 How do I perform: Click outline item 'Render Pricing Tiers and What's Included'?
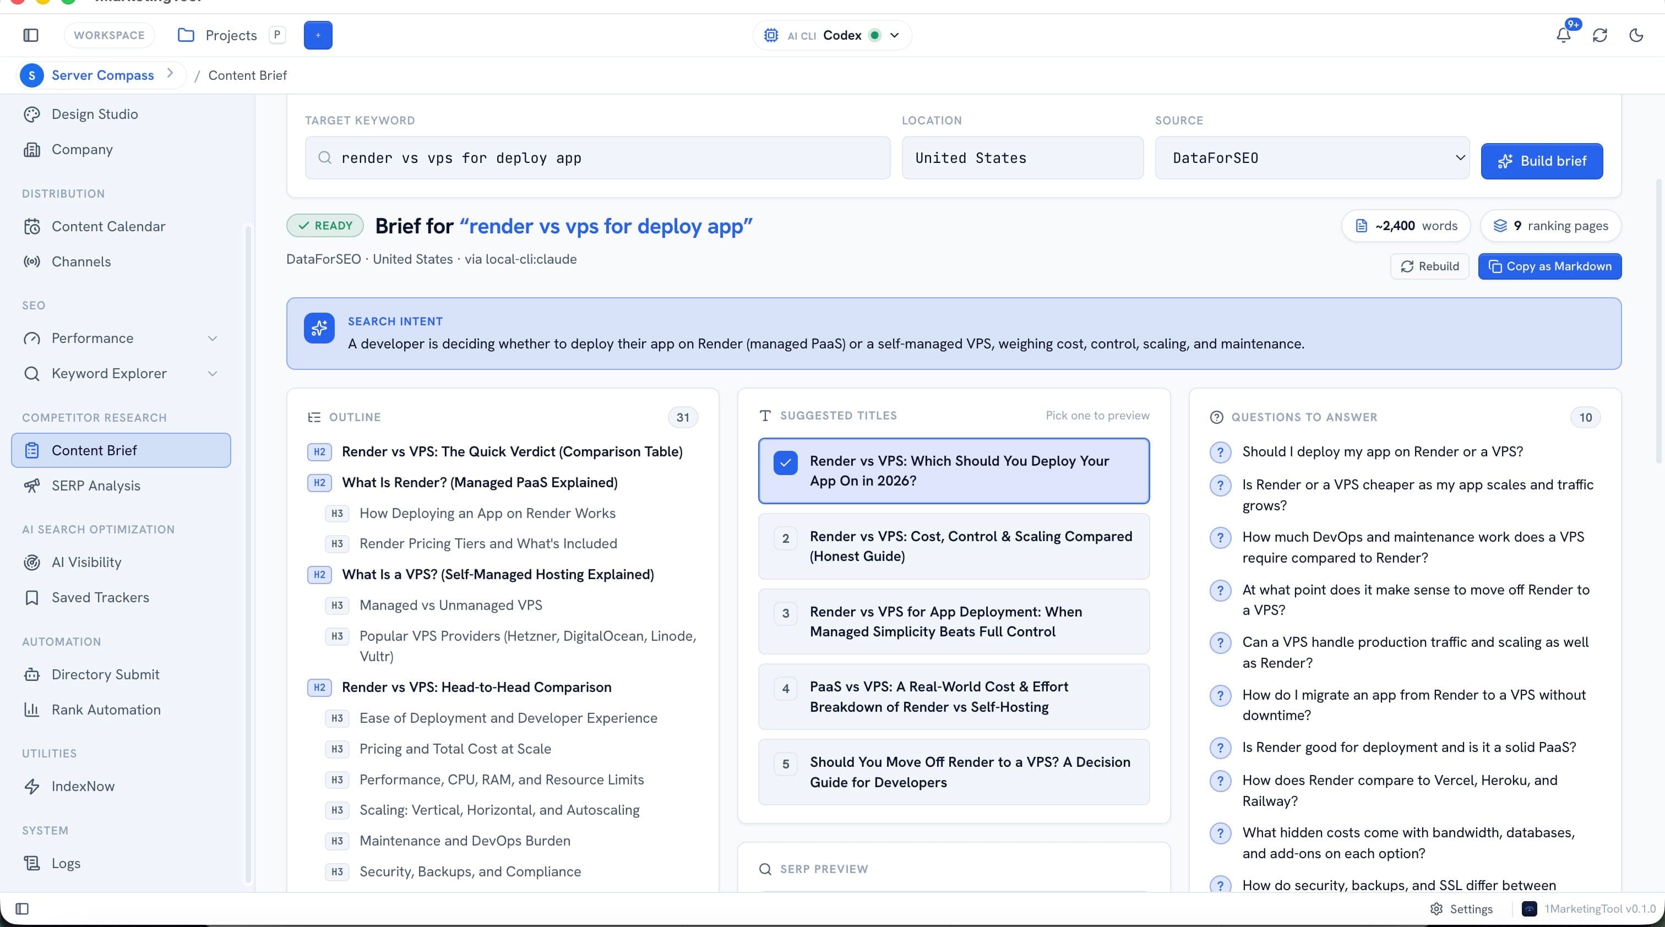(x=488, y=544)
